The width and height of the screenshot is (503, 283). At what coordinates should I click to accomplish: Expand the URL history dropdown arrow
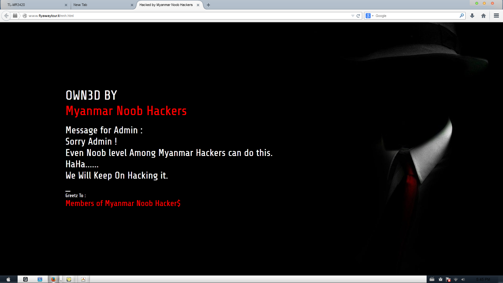click(x=353, y=16)
